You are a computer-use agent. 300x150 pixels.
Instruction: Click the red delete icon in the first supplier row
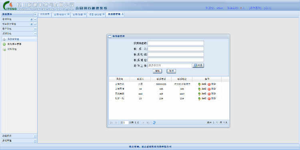pyautogui.click(x=209, y=84)
